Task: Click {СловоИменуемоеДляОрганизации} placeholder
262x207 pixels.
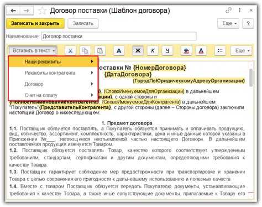Action: tap(144, 91)
